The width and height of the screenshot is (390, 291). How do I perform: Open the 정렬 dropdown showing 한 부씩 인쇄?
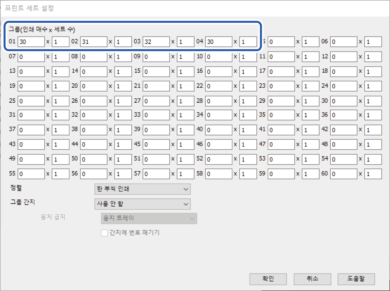coord(142,189)
